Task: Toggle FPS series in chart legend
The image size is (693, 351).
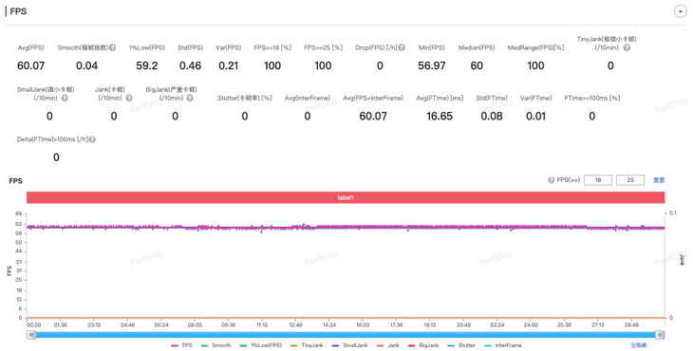Action: [x=181, y=345]
